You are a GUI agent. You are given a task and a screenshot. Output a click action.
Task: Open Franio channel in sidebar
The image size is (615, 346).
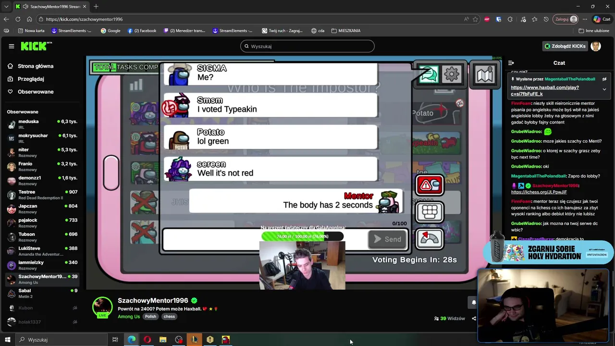point(42,166)
